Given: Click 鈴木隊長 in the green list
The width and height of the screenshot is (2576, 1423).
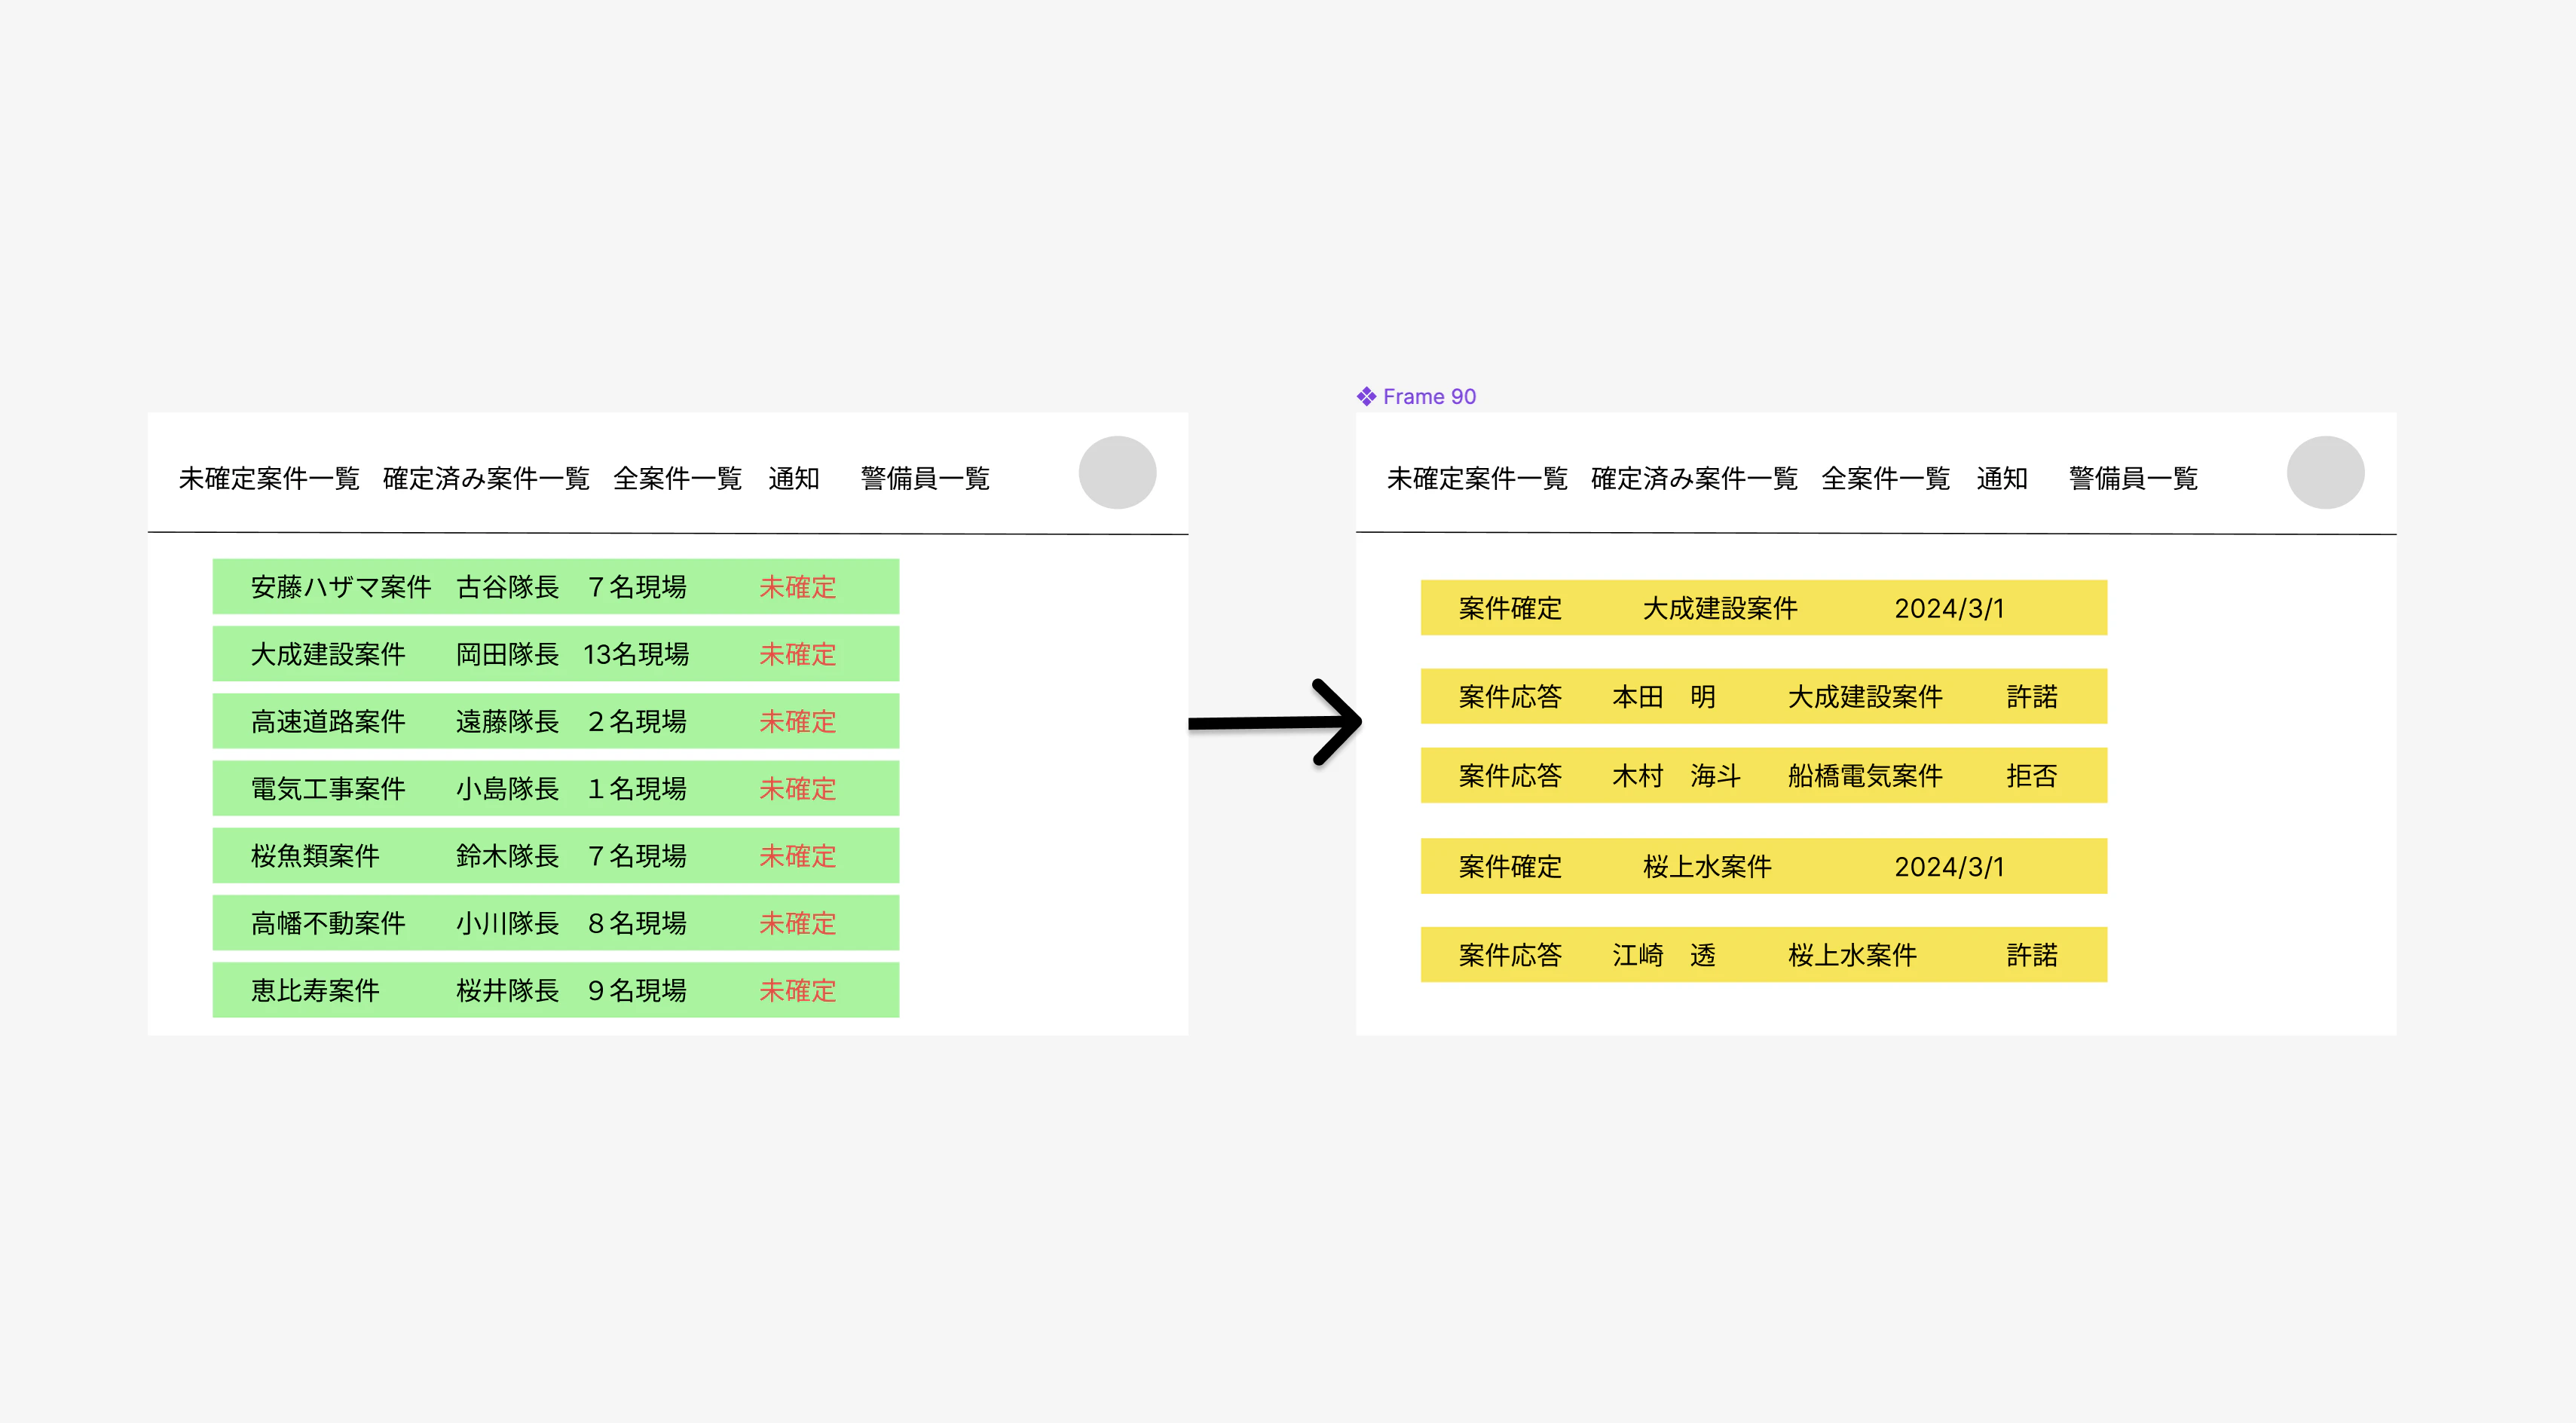Looking at the screenshot, I should coord(507,856).
